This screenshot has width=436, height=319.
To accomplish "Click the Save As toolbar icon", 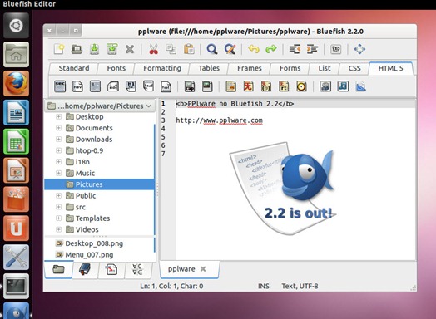I will pyautogui.click(x=112, y=49).
